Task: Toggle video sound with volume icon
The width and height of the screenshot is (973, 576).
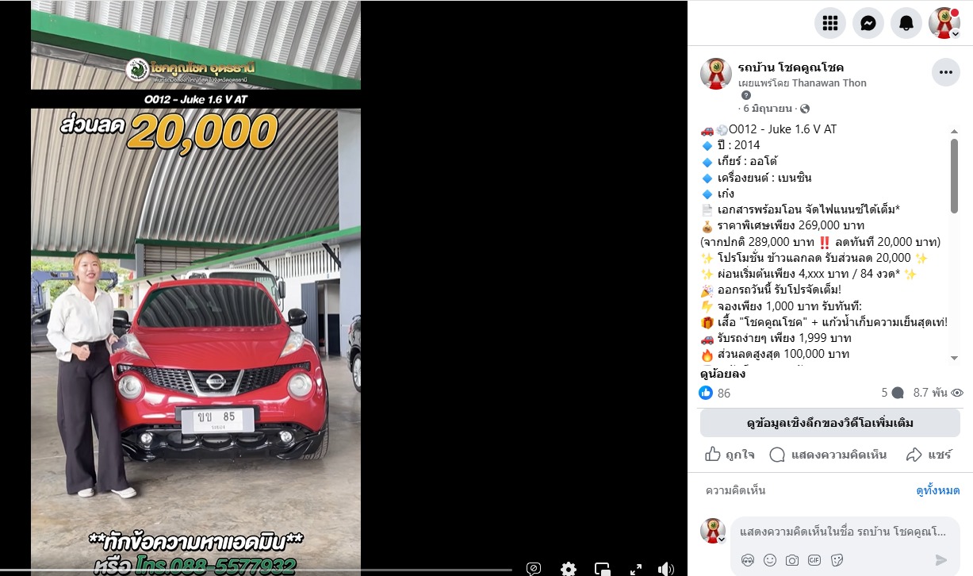Action: [x=666, y=568]
